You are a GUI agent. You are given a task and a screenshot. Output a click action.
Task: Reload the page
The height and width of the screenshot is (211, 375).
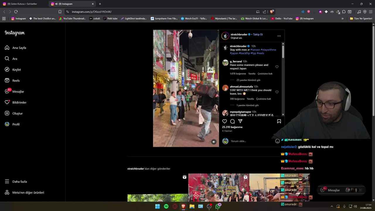click(16, 12)
